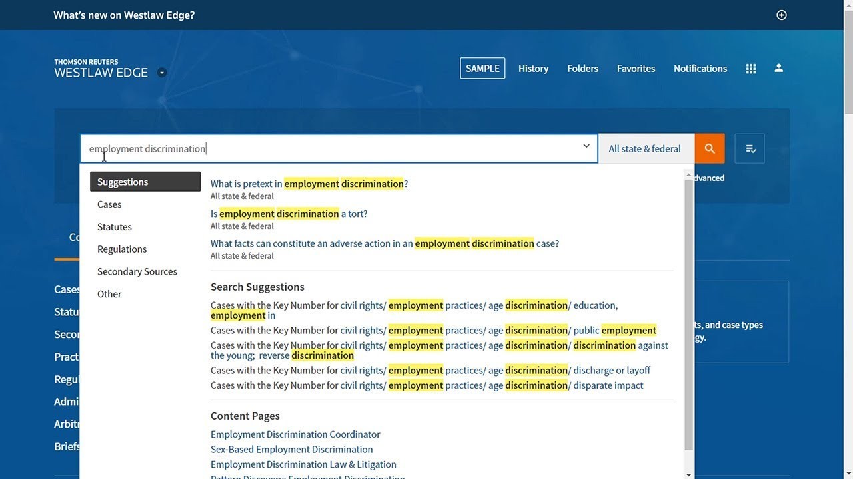Open dropdown next to Westlaw Edge logo
The width and height of the screenshot is (853, 479).
coord(162,73)
